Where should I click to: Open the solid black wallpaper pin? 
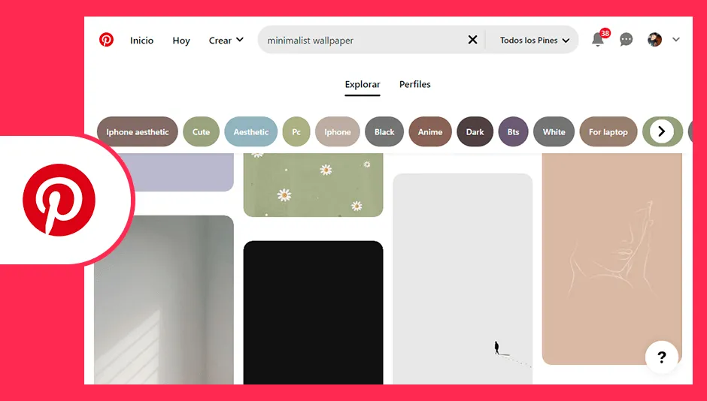point(314,312)
